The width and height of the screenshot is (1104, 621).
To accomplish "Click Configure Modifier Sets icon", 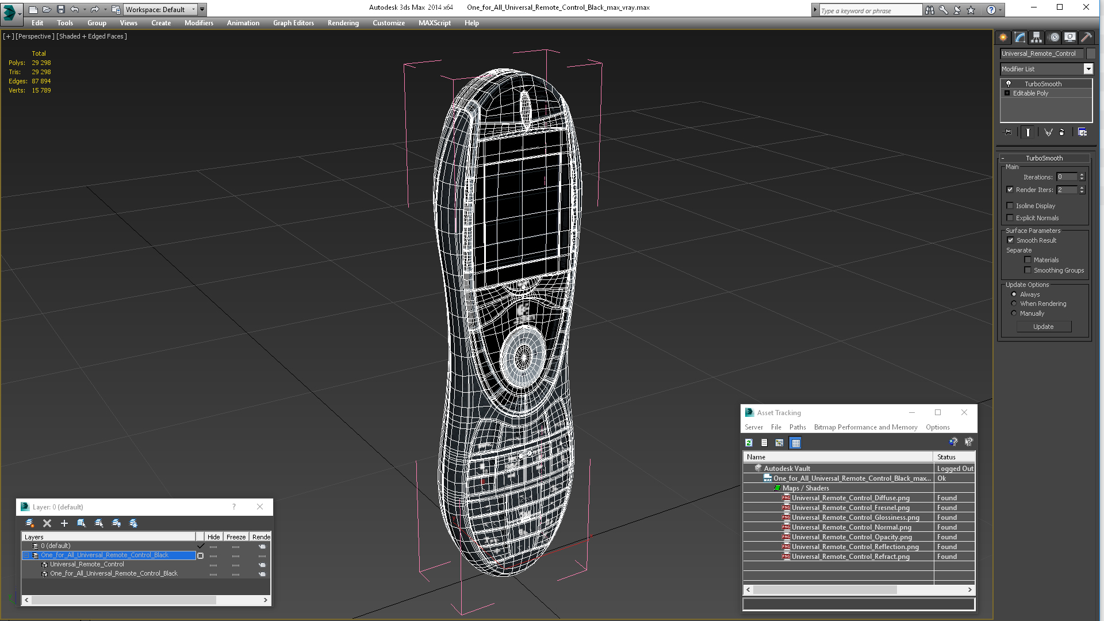I will 1082,132.
